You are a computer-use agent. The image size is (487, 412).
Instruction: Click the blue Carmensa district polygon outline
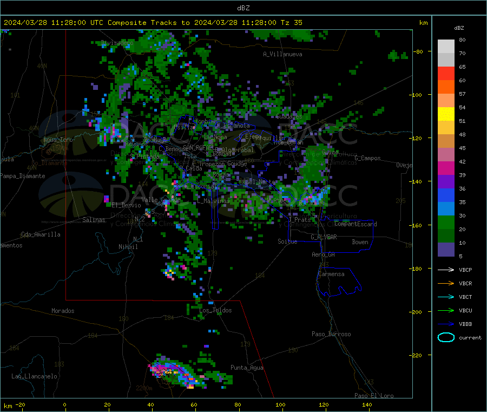coord(339,282)
